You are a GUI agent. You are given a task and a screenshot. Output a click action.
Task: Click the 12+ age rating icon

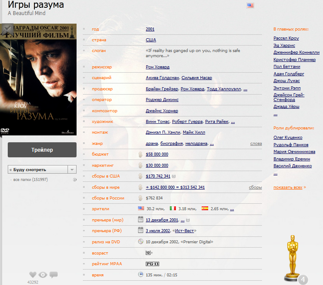(x=149, y=253)
